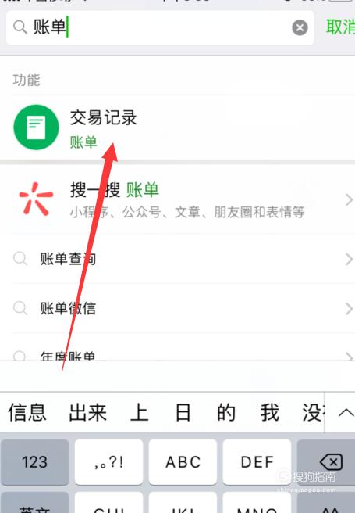The height and width of the screenshot is (513, 355).
Task: Tap magnifier icon beside 账单微信
Action: point(20,308)
